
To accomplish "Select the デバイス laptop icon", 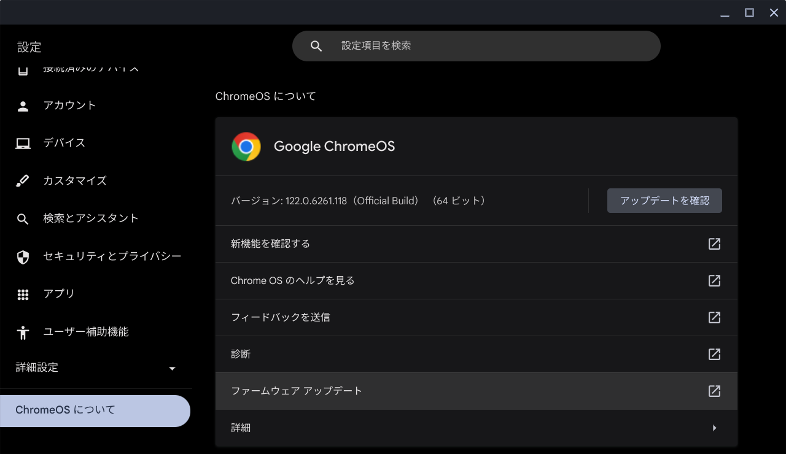I will [23, 142].
